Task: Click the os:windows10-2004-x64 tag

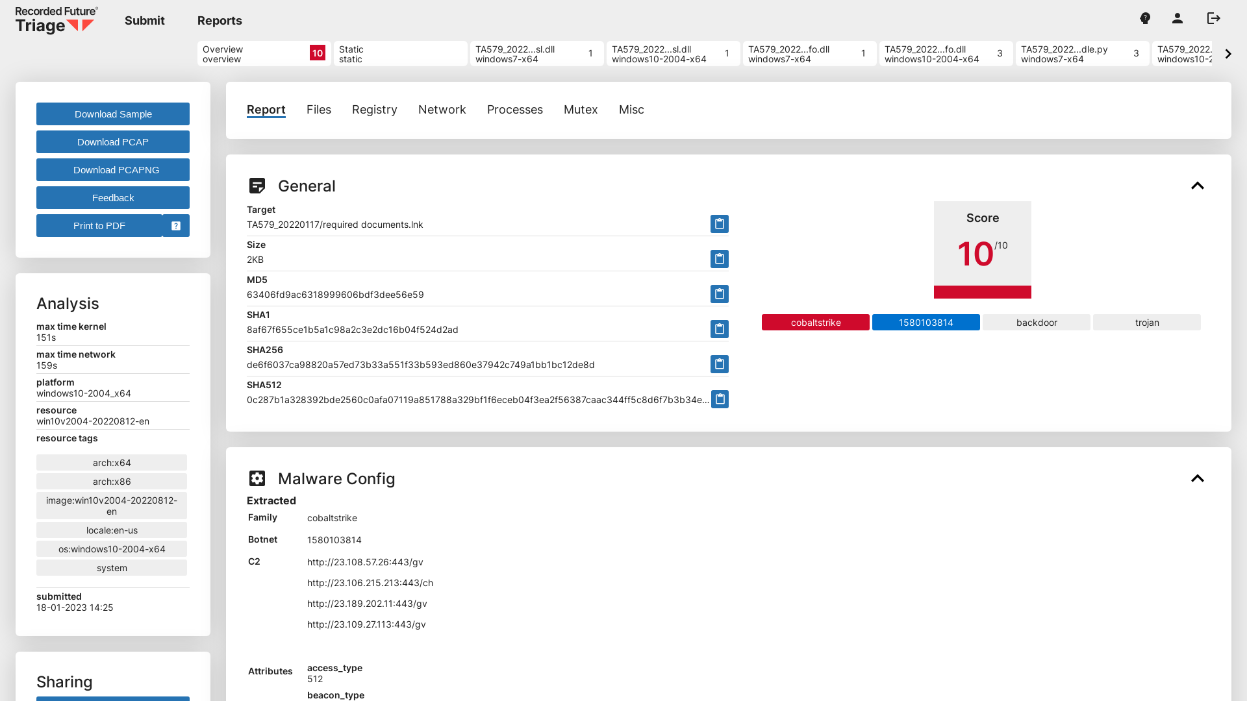Action: tap(112, 549)
